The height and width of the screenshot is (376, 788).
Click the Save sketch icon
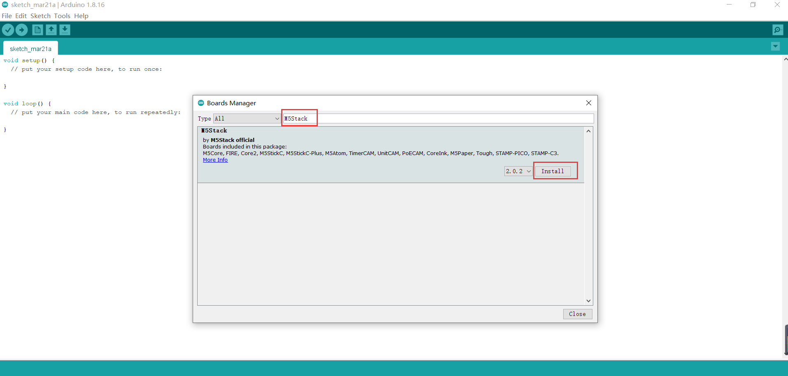65,30
